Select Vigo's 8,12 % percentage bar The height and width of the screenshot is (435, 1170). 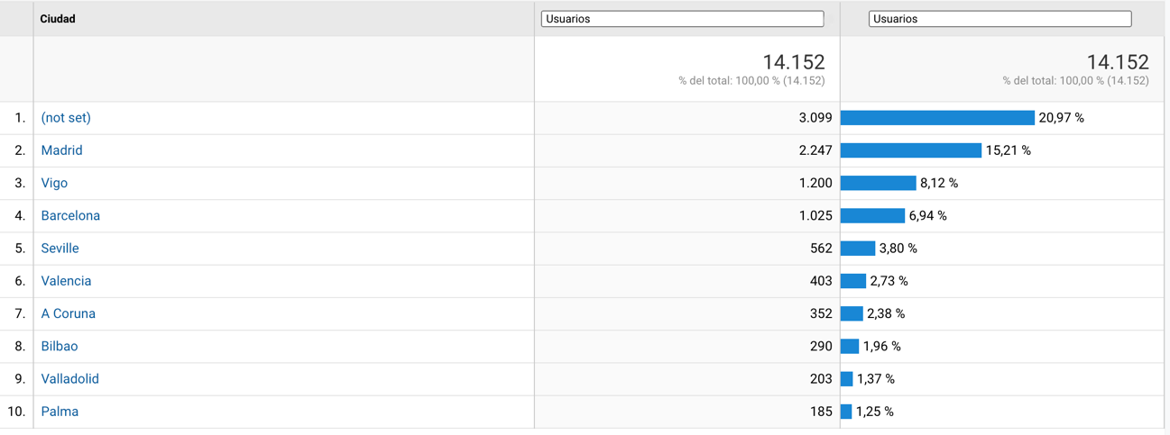(x=878, y=183)
